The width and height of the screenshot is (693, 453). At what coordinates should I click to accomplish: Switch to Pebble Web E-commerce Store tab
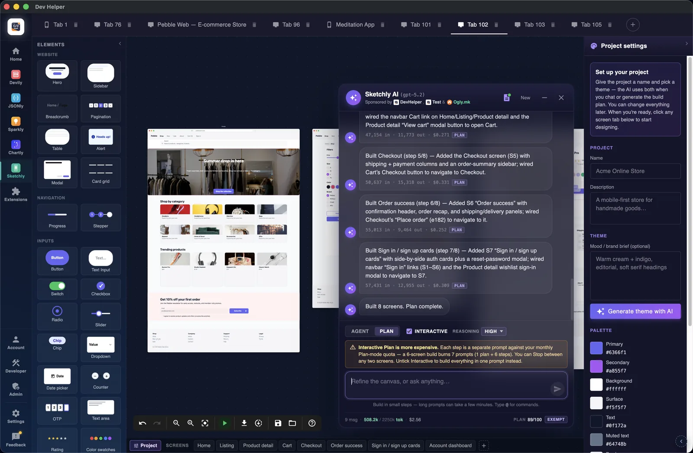click(x=201, y=25)
